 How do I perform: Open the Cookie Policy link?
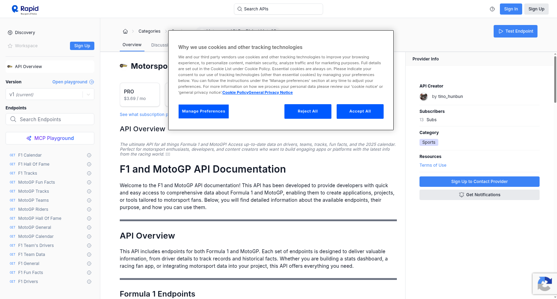click(x=235, y=92)
